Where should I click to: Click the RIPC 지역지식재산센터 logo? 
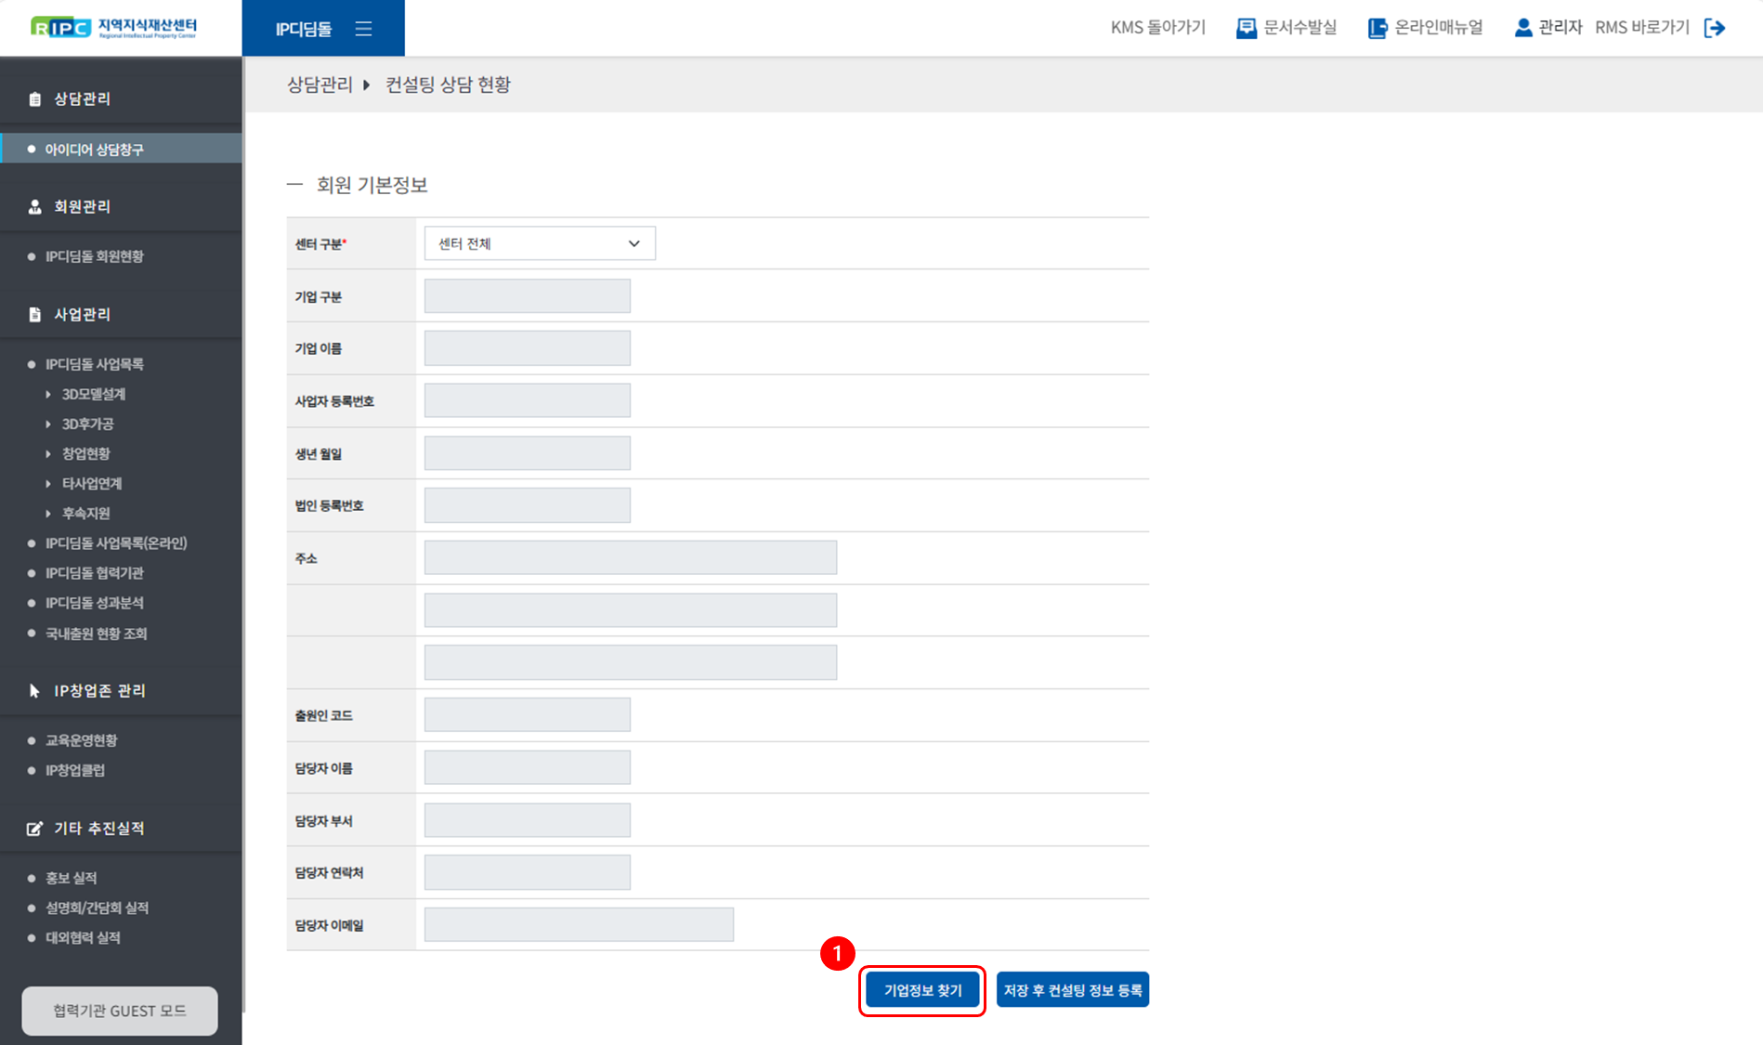click(x=113, y=28)
